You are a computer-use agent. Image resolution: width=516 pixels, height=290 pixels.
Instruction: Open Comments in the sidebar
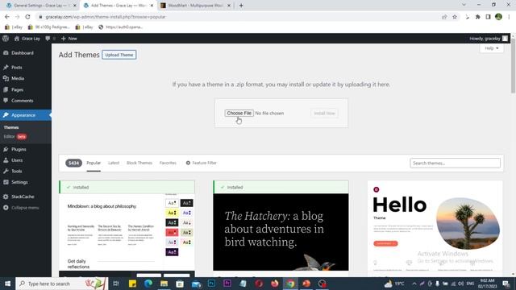click(22, 101)
